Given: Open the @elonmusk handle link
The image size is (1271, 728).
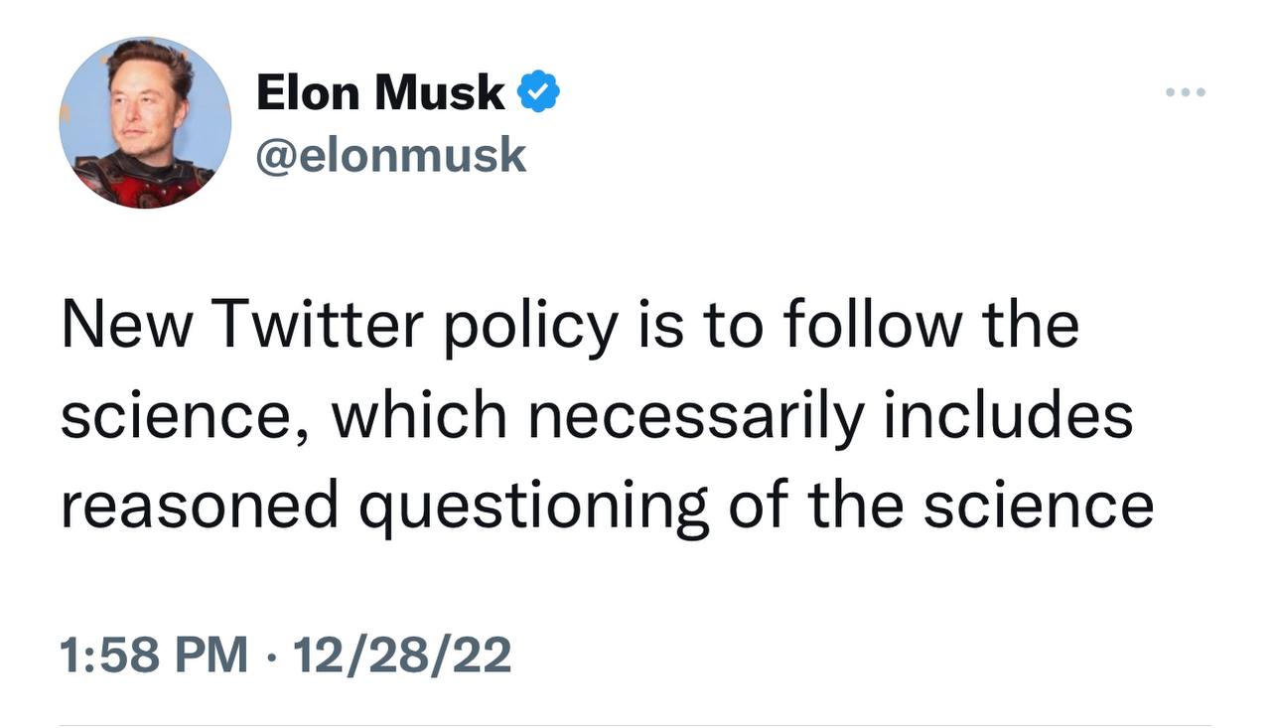Looking at the screenshot, I should tap(391, 155).
